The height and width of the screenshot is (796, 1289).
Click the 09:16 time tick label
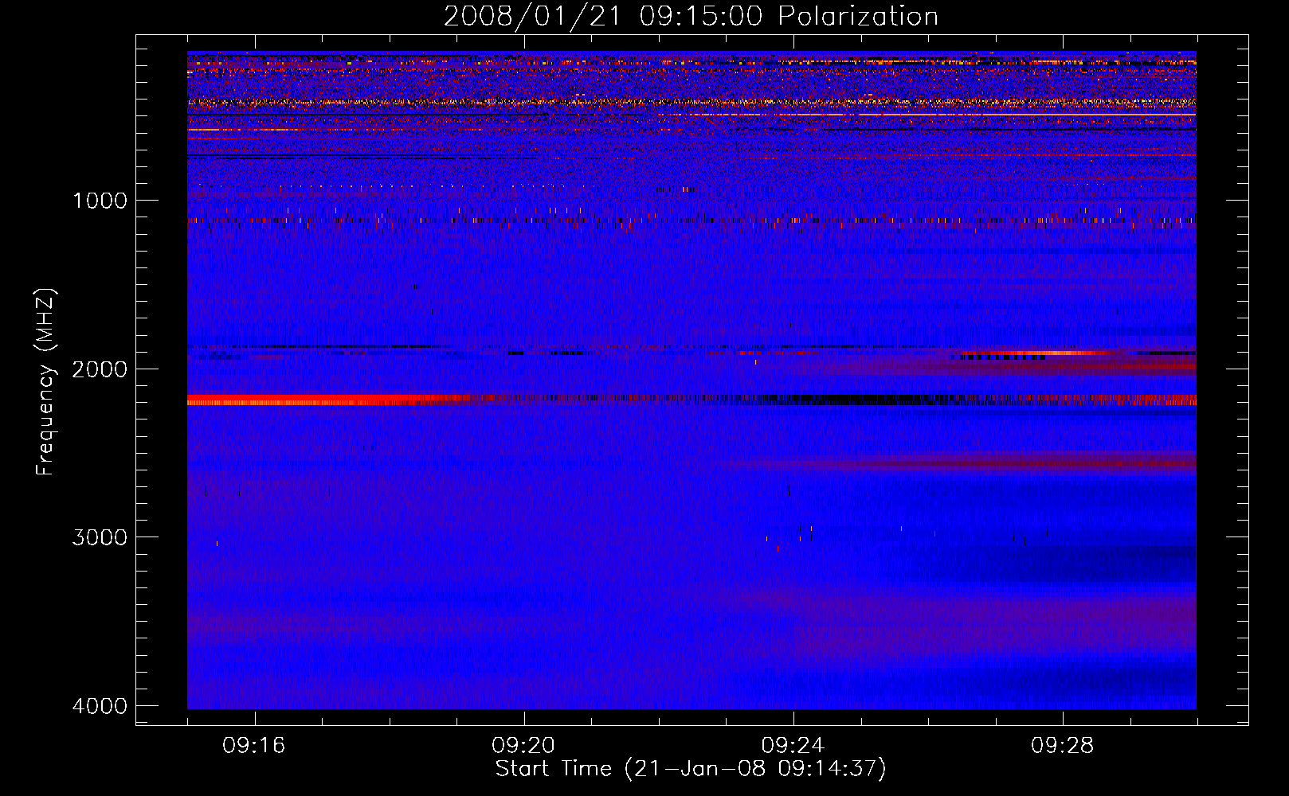coord(254,746)
